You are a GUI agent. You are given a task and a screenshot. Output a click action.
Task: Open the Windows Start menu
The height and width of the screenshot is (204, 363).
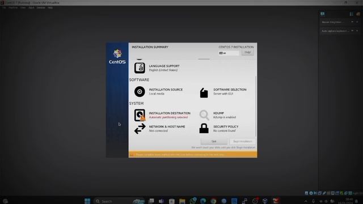(87, 201)
